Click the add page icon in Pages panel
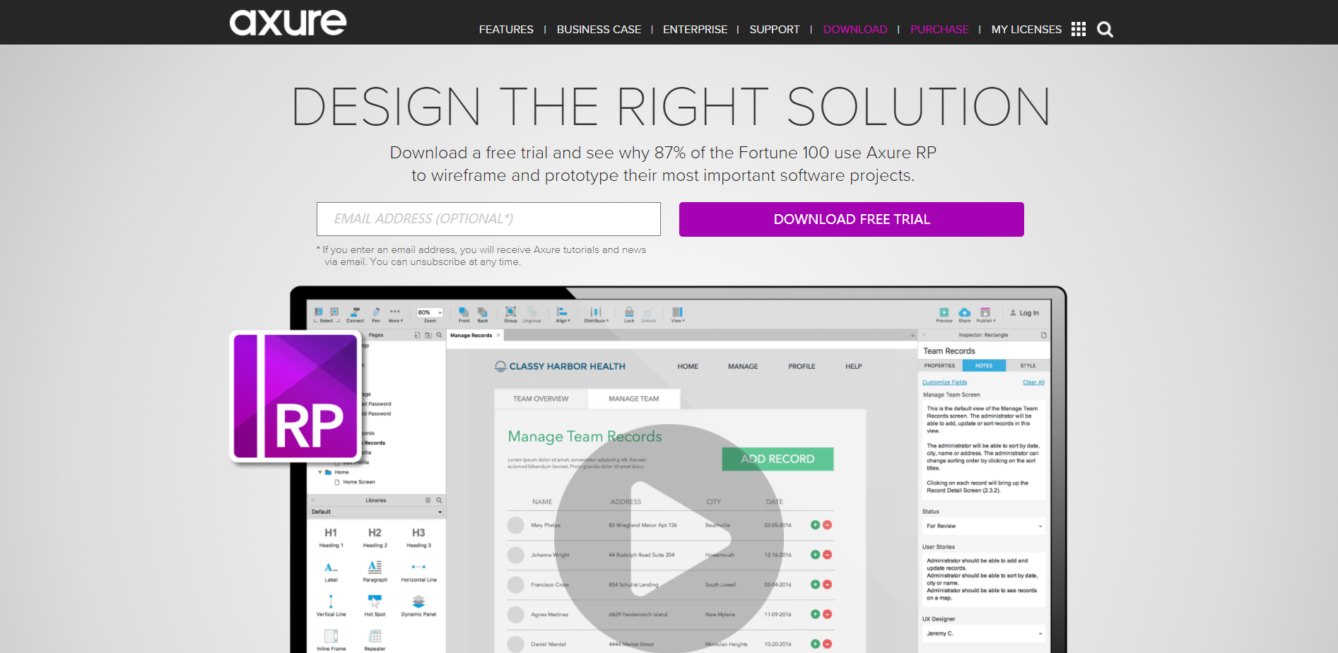The image size is (1338, 653). tap(417, 335)
